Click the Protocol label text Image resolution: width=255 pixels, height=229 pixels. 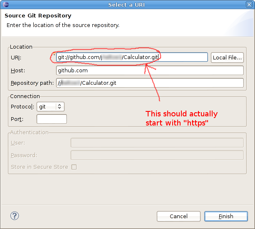[22, 107]
